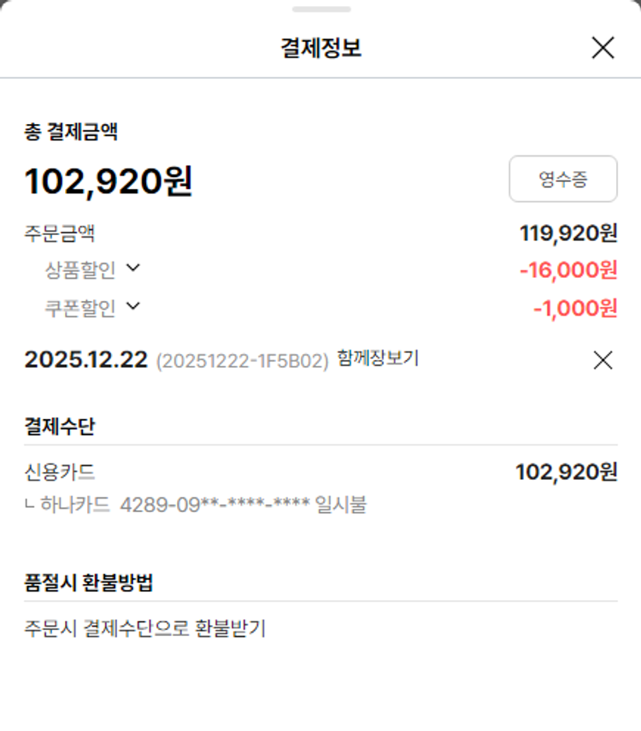Click the -16,000원 product discount amount
Image resolution: width=641 pixels, height=731 pixels.
tap(568, 270)
